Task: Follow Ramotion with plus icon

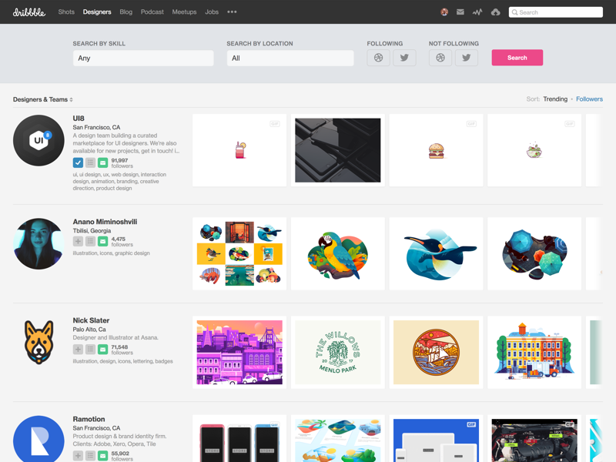Action: pyautogui.click(x=78, y=456)
